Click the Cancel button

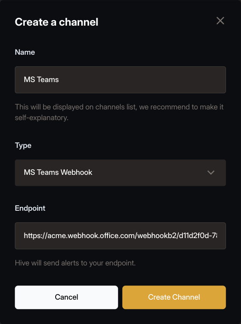point(66,297)
